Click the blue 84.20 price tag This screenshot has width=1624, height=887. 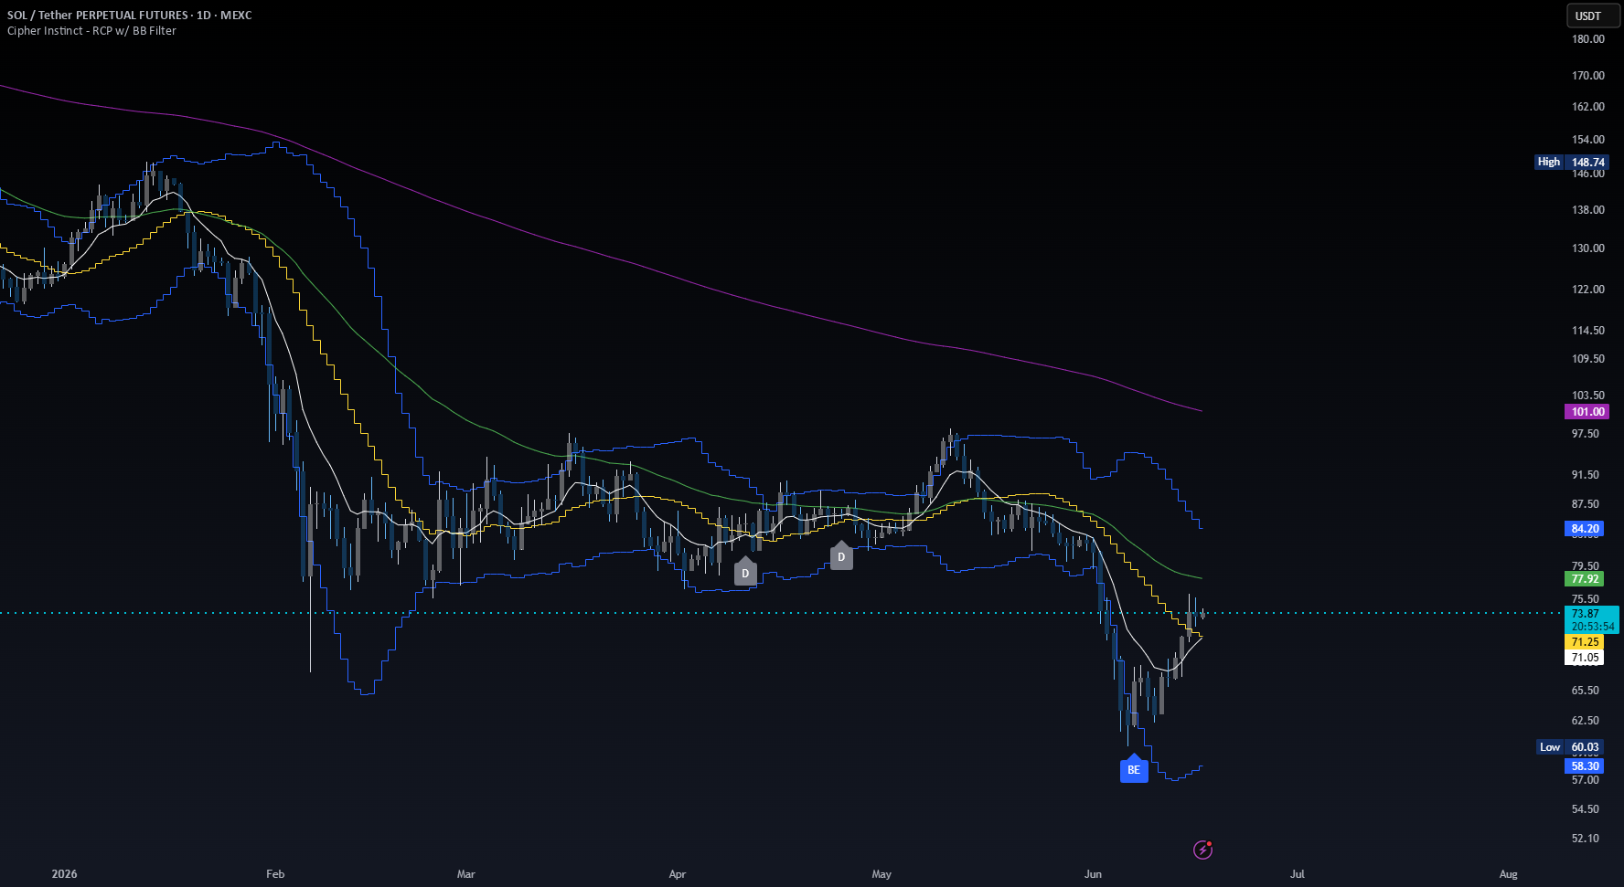tap(1585, 528)
